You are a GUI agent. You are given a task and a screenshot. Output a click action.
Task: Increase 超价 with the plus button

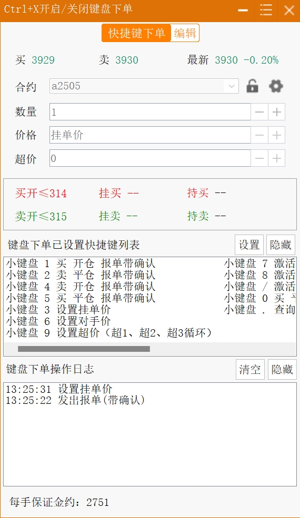[276, 158]
